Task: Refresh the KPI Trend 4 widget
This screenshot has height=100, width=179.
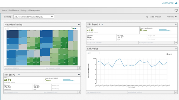Action: [176, 42]
